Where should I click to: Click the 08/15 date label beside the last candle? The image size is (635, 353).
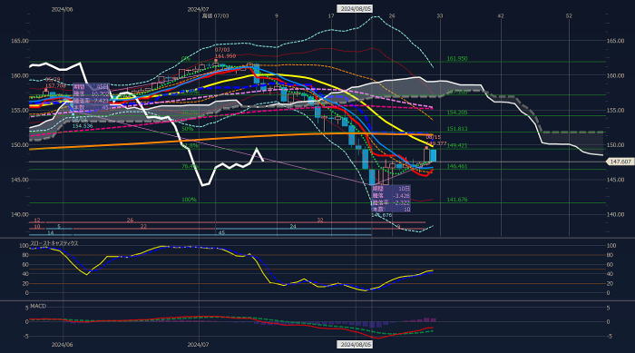[433, 137]
